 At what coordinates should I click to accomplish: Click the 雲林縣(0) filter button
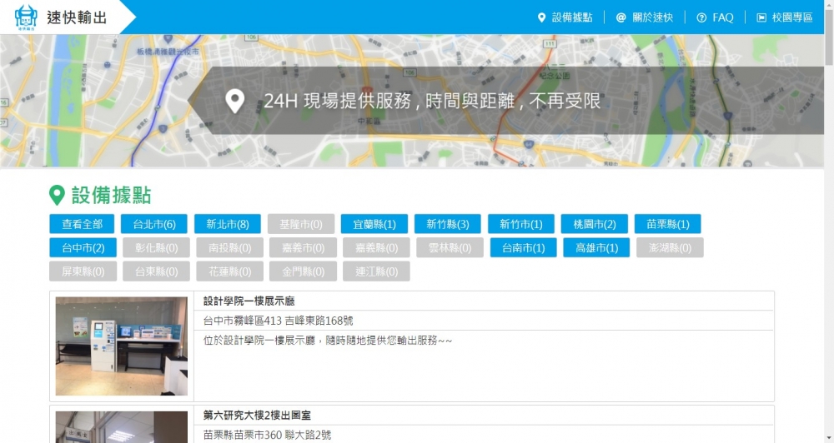pyautogui.click(x=450, y=247)
